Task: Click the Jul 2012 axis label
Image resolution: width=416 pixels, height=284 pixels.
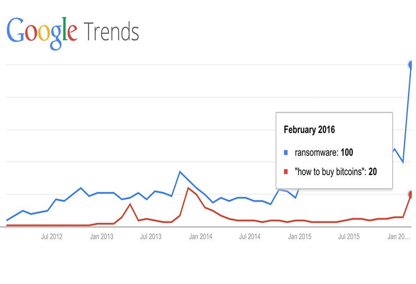Action: [51, 237]
